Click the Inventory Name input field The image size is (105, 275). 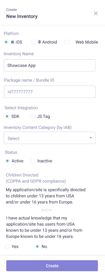50,66
